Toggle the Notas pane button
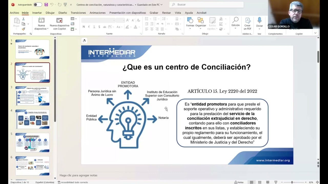 (239, 182)
